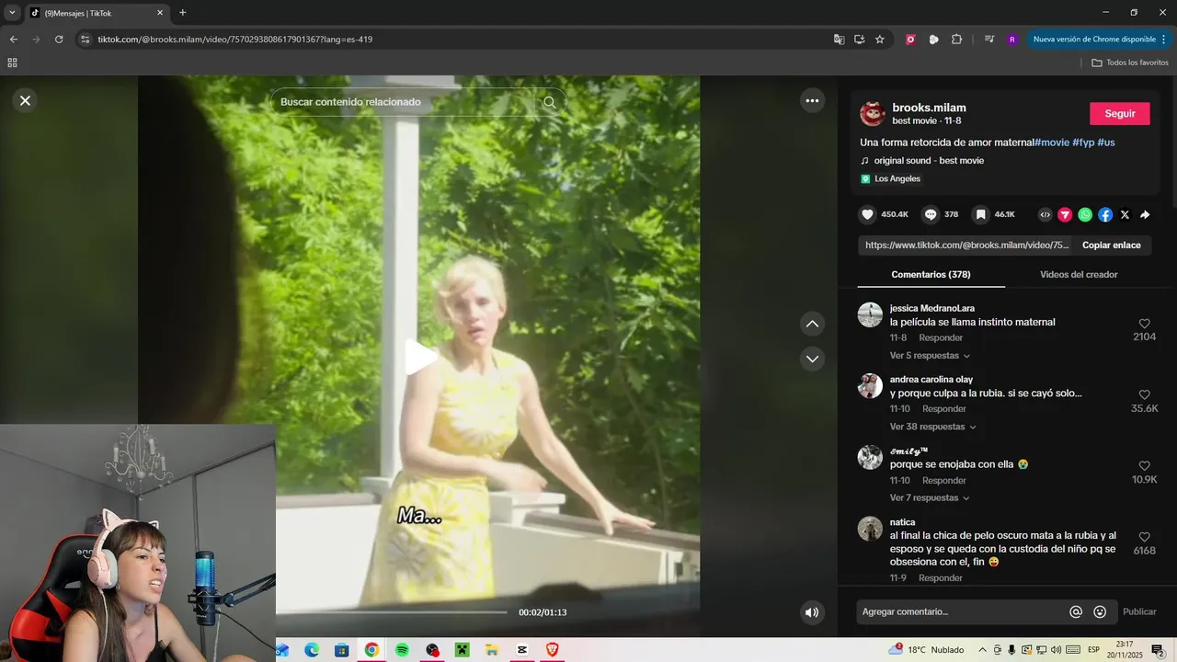Reply to jessica MedranoLara's comment
This screenshot has height=662, width=1177.
coord(941,337)
